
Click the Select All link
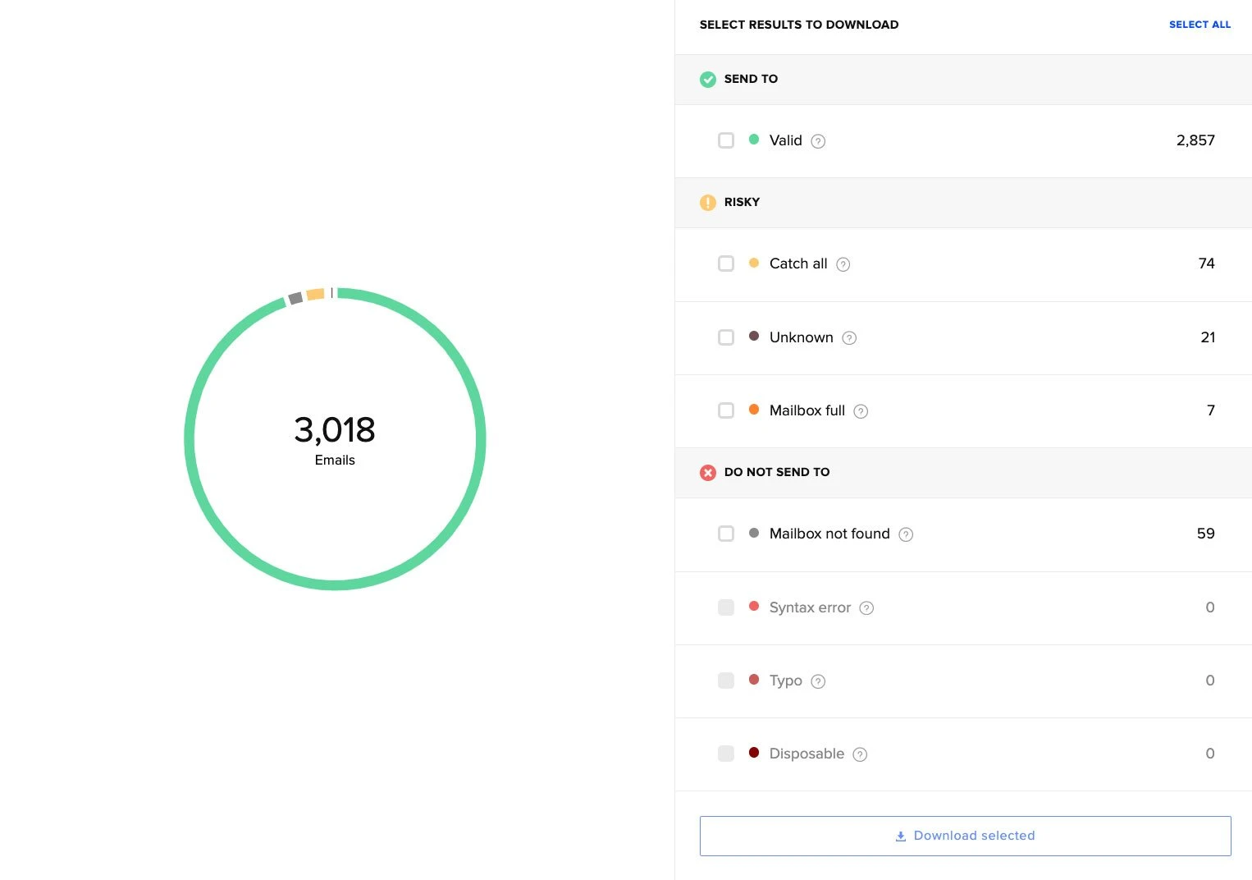click(1199, 25)
